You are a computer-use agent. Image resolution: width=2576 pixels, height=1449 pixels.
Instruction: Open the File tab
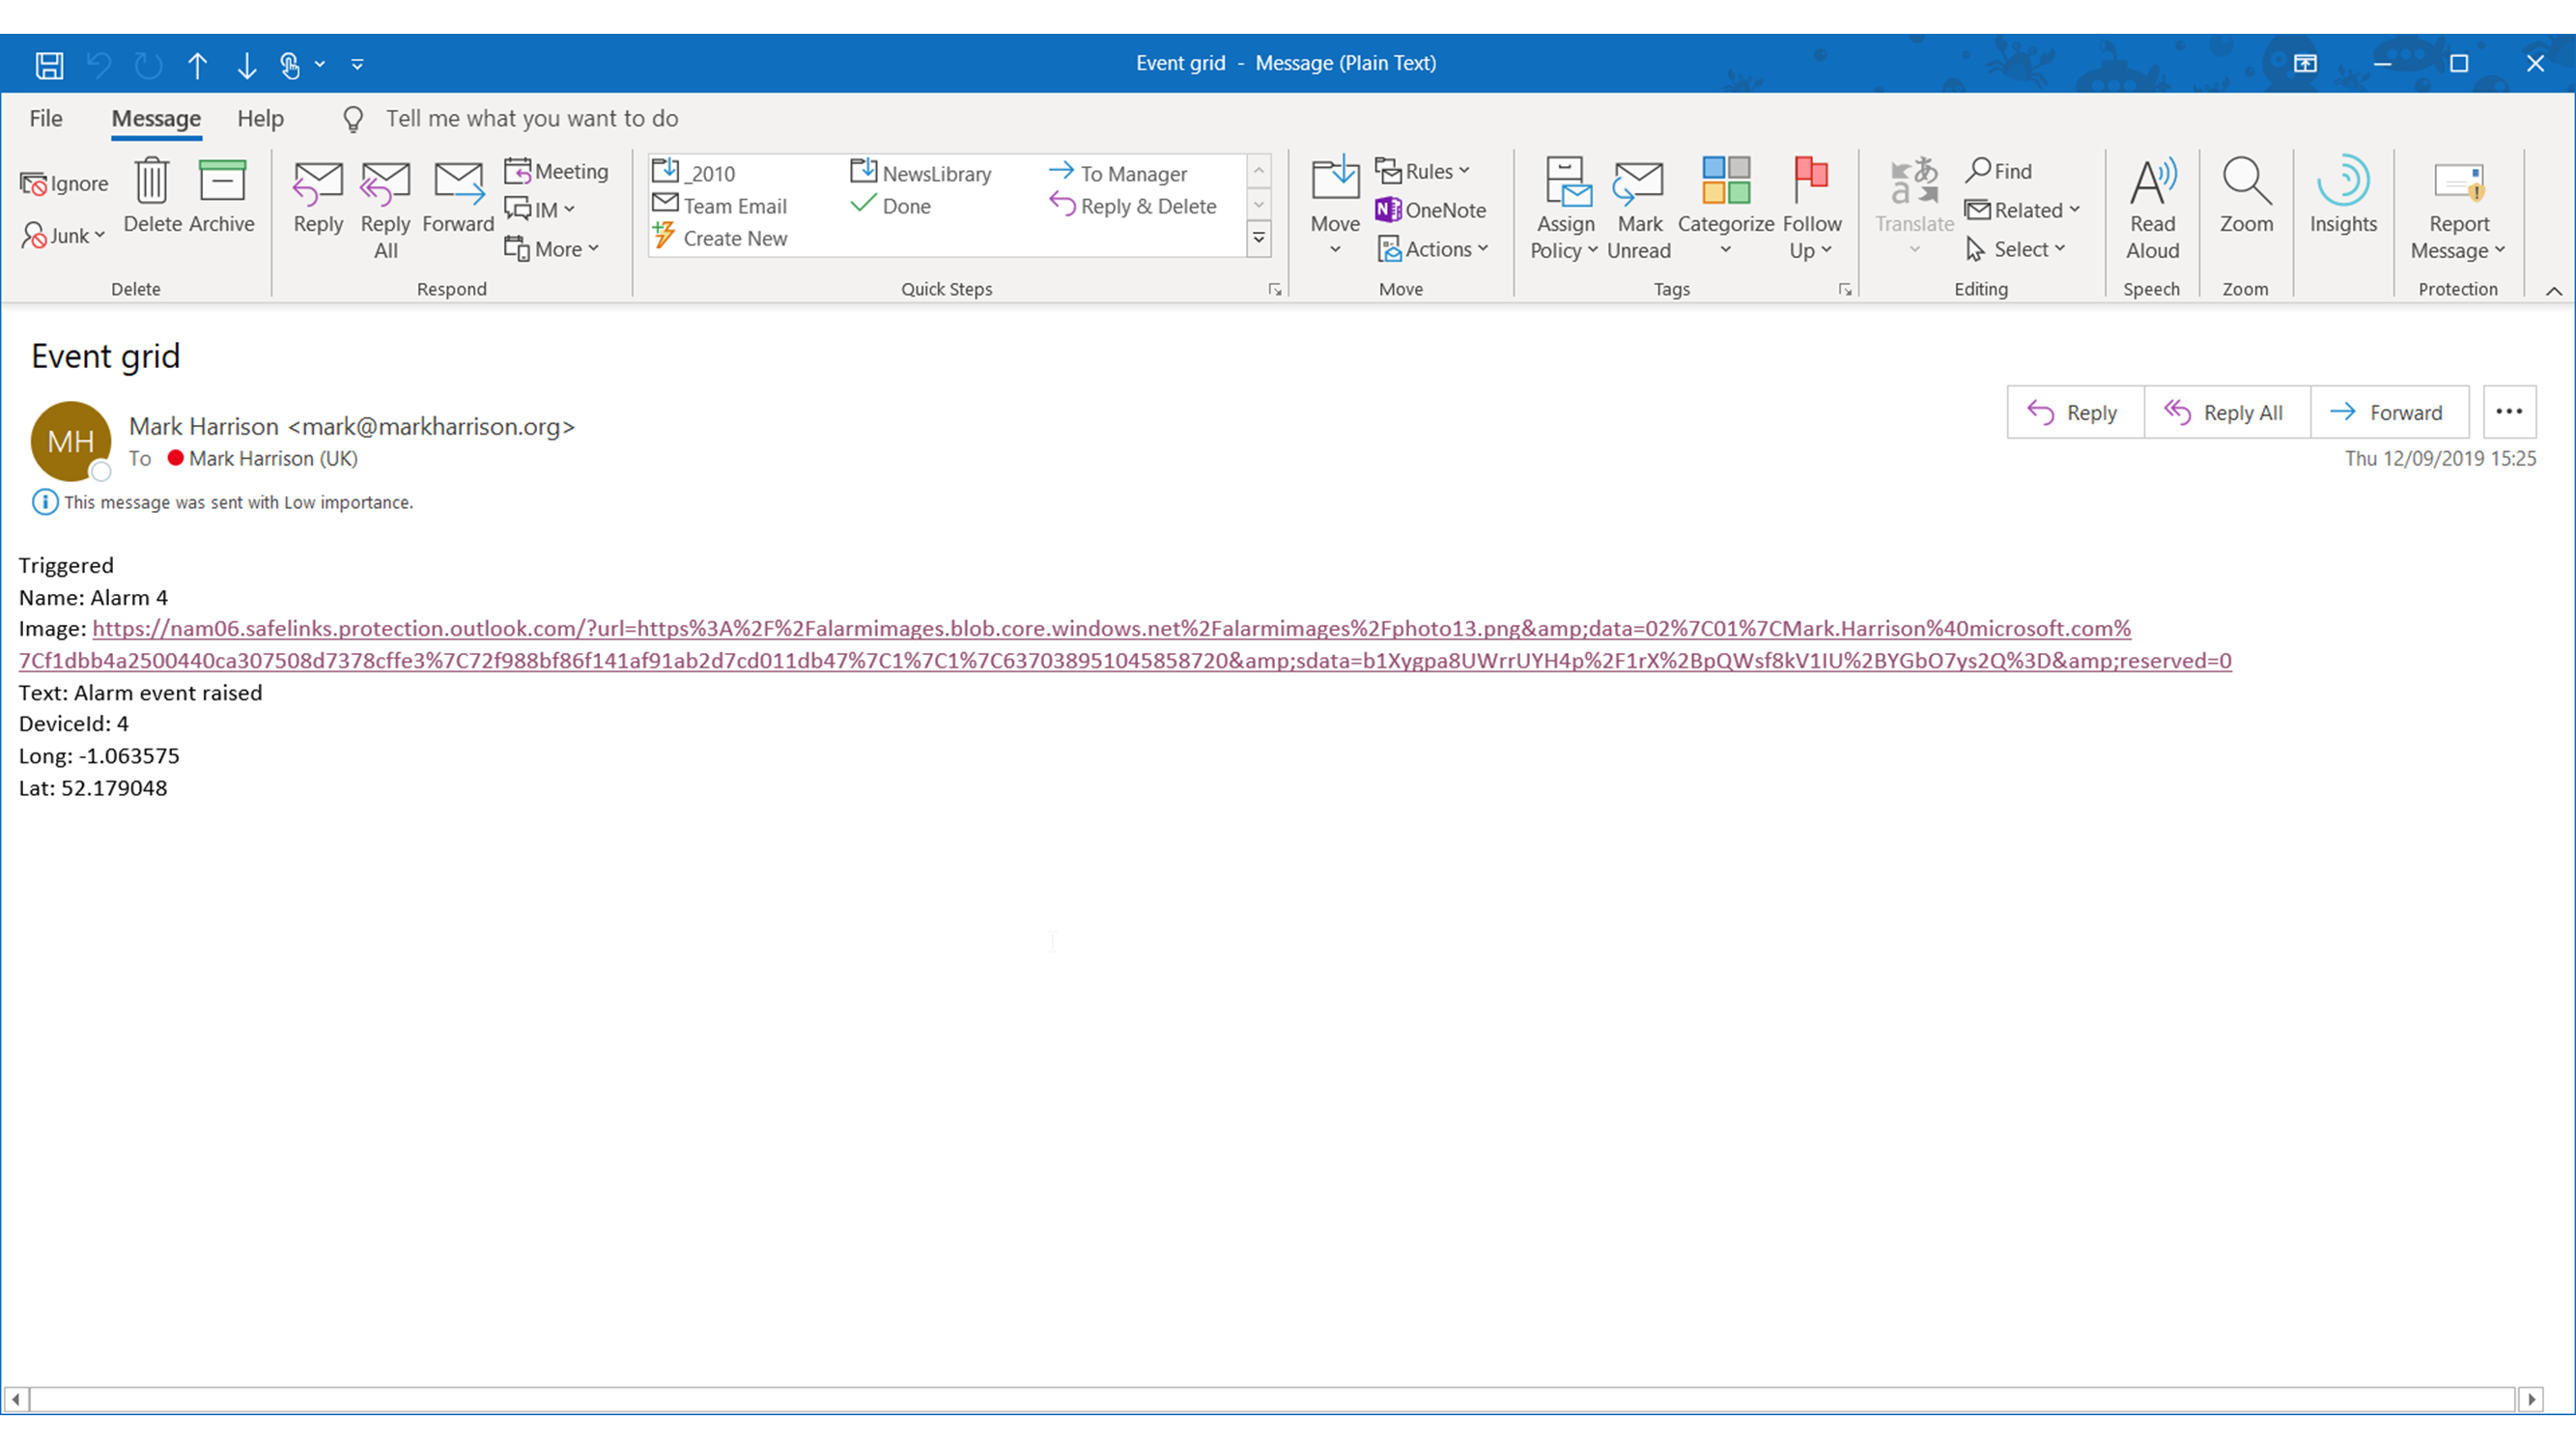coord(46,118)
